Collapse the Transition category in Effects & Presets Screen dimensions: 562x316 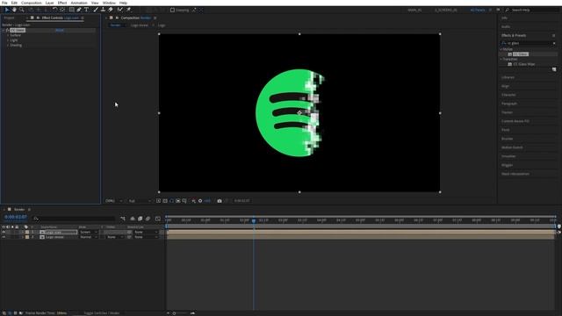point(501,59)
